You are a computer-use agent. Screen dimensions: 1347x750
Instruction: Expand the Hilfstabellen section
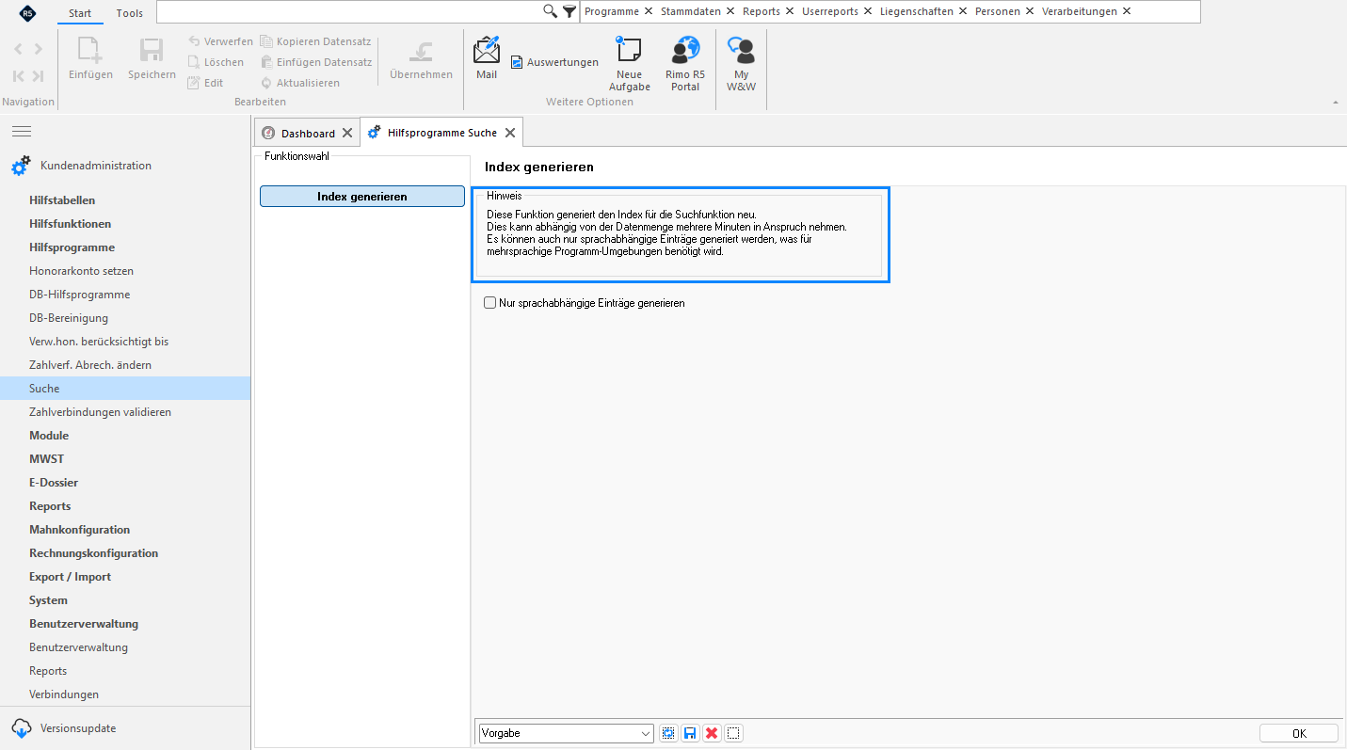pos(62,200)
